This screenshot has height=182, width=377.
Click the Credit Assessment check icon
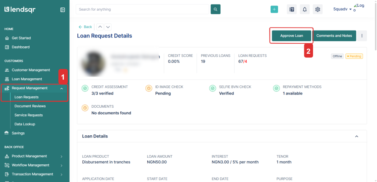(85, 88)
